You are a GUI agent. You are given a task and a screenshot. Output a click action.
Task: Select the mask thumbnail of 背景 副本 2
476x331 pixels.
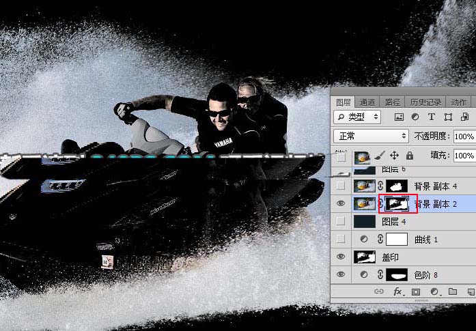(x=397, y=203)
